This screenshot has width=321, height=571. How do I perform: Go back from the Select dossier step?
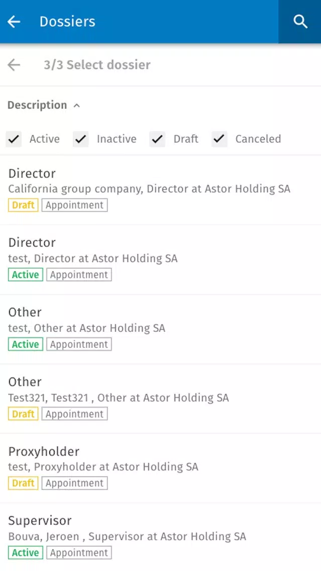pos(14,65)
